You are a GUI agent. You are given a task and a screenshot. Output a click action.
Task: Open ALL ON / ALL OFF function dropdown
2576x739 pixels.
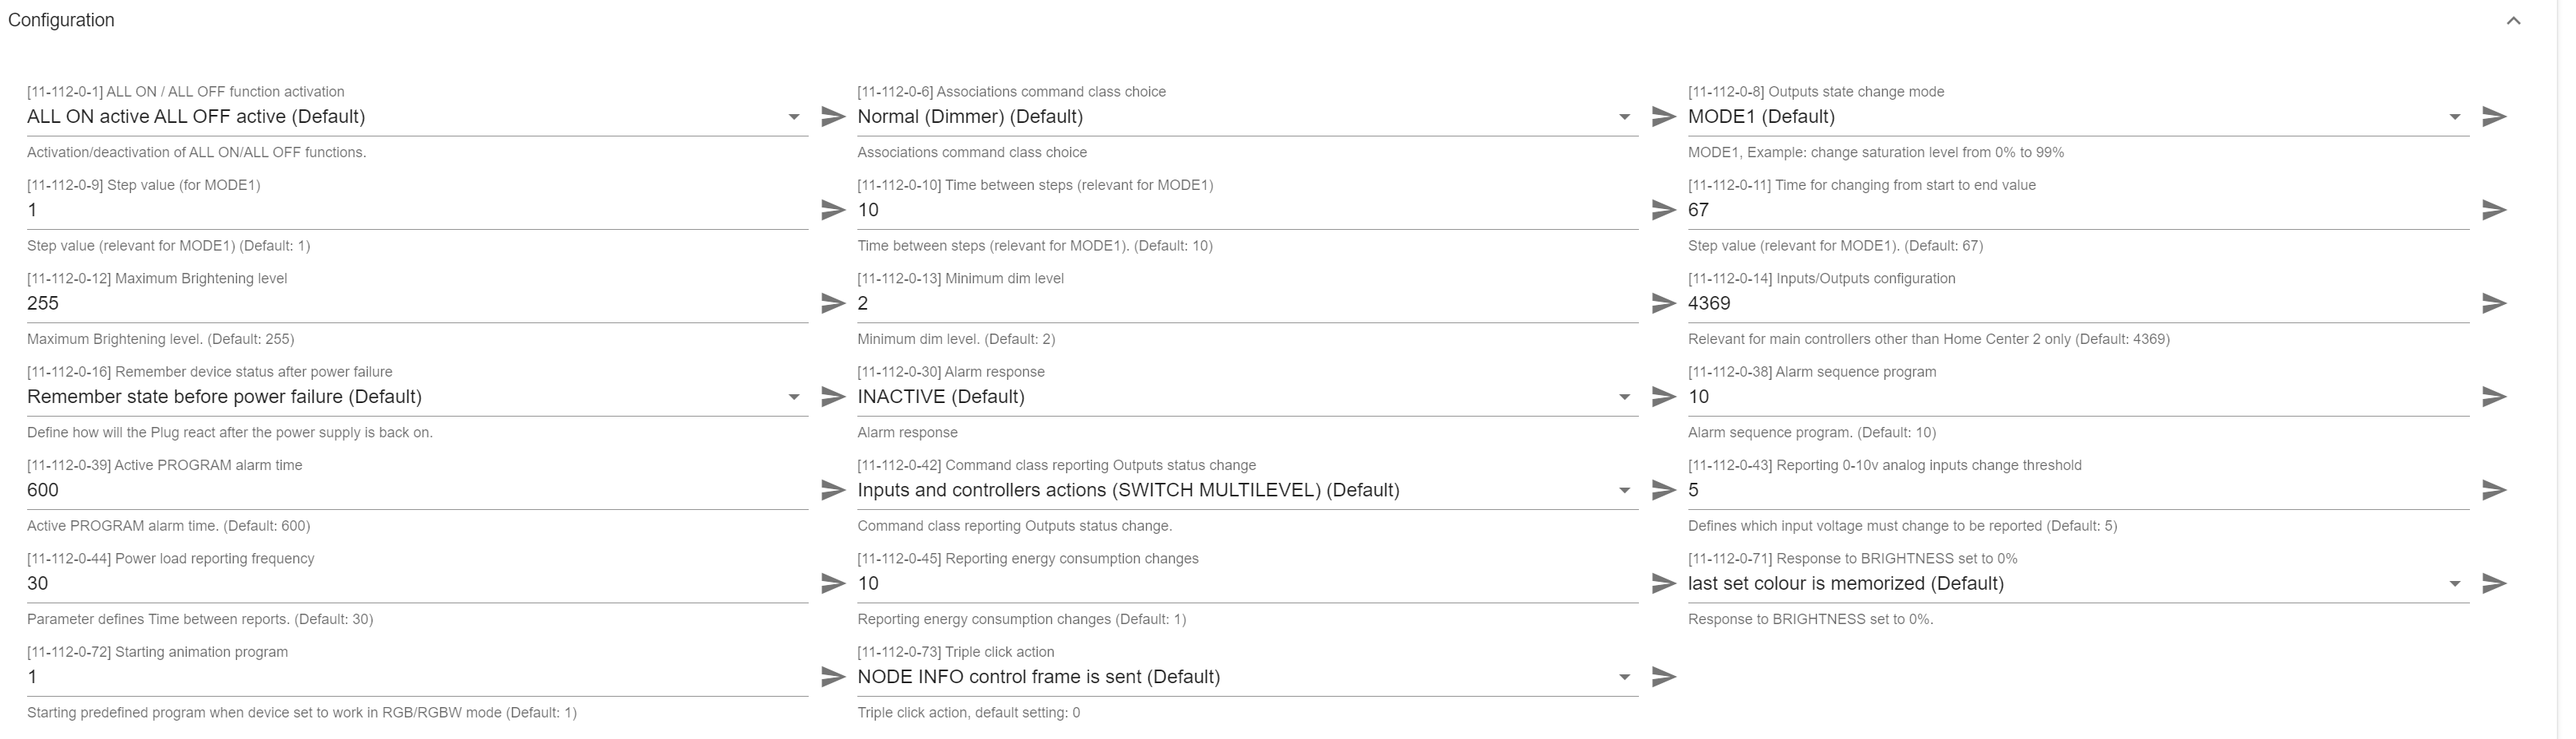click(417, 117)
